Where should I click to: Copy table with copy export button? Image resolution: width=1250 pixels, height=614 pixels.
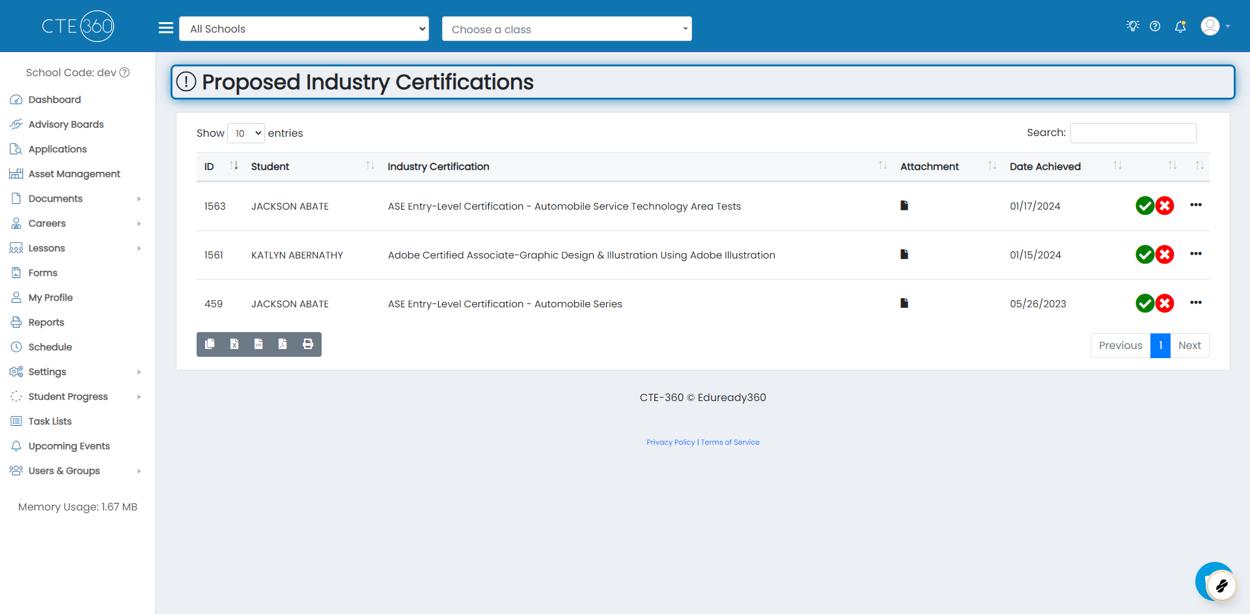coord(210,344)
